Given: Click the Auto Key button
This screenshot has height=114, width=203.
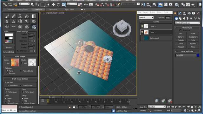Looking at the screenshot, I should coord(143,107).
